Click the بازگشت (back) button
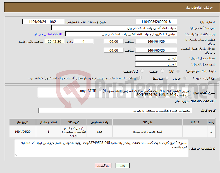Viewport: 220px width, 173px height. (x=103, y=165)
